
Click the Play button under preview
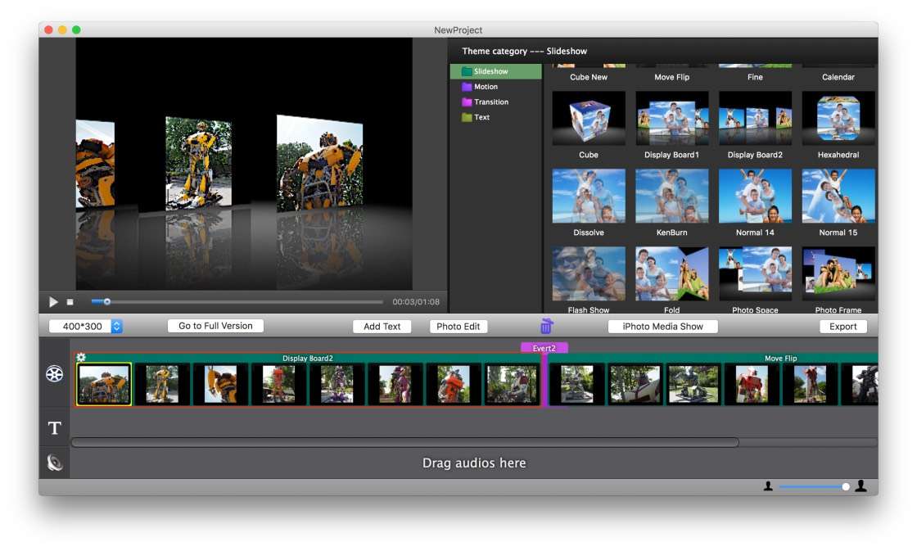[x=54, y=302]
